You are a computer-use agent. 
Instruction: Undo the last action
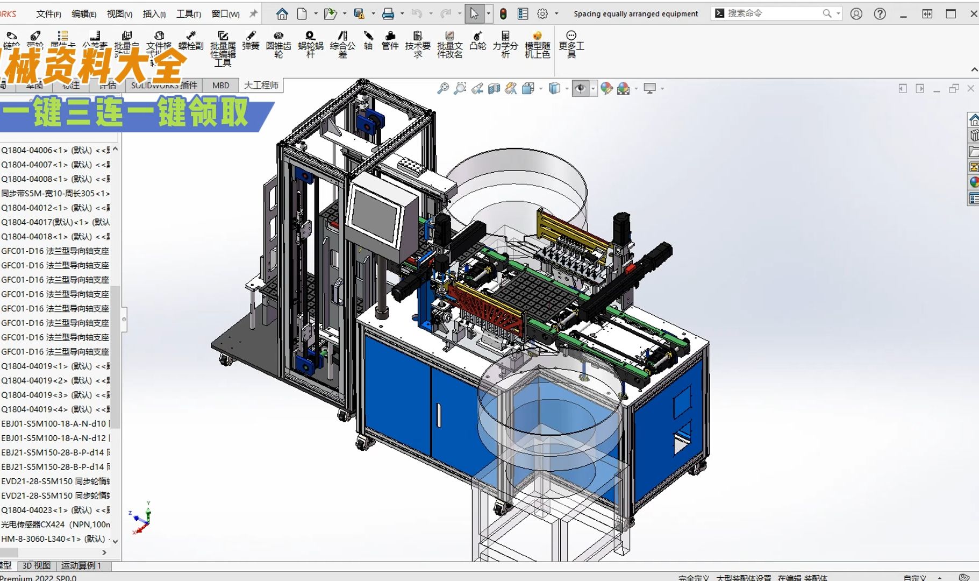tap(417, 13)
